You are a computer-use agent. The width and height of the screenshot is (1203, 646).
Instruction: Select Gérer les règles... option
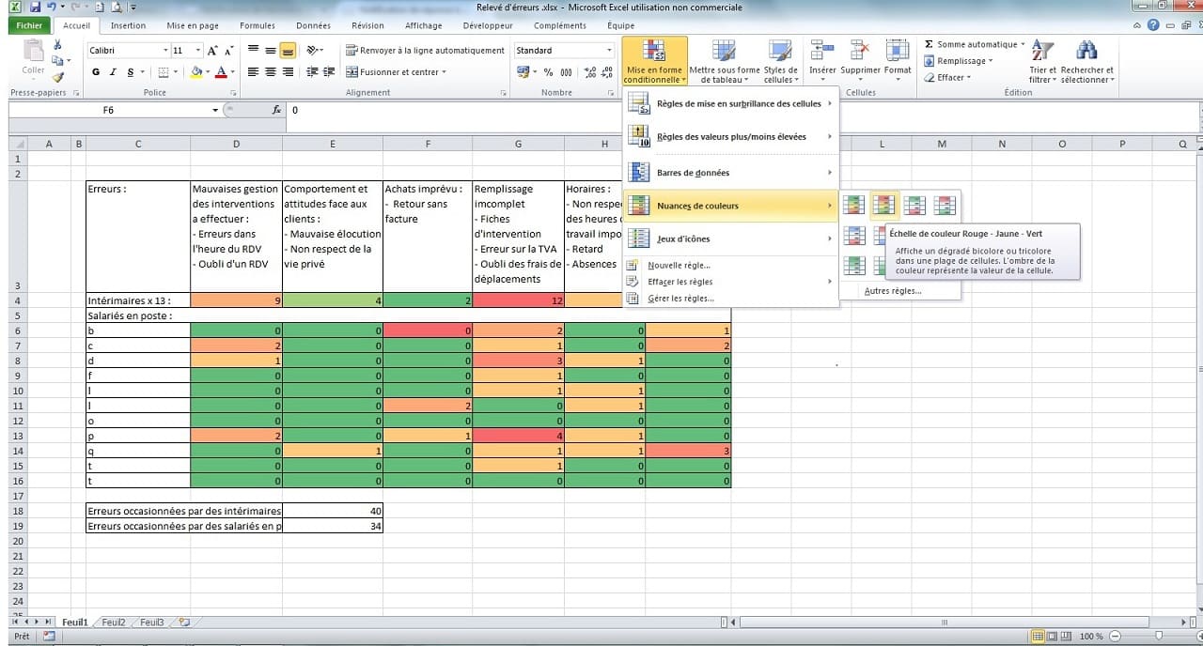(680, 299)
